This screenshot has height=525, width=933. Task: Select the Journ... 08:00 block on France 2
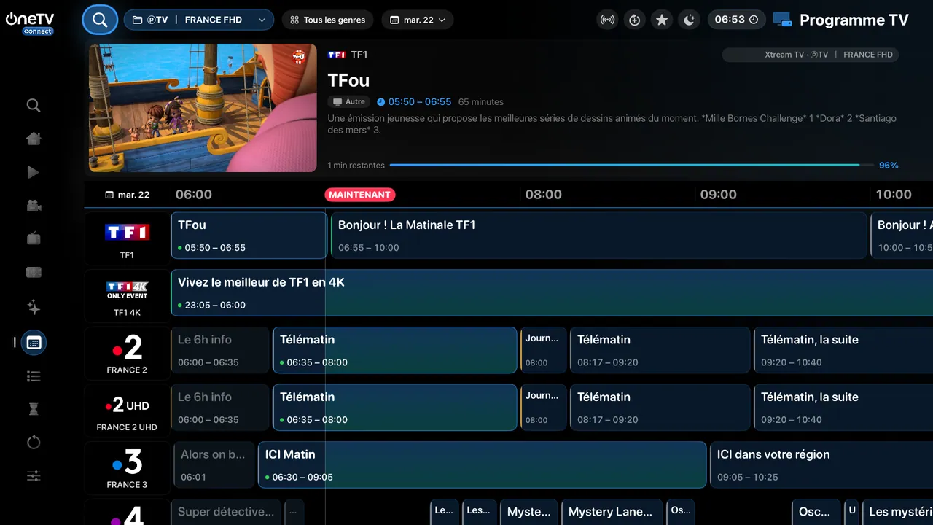point(544,351)
